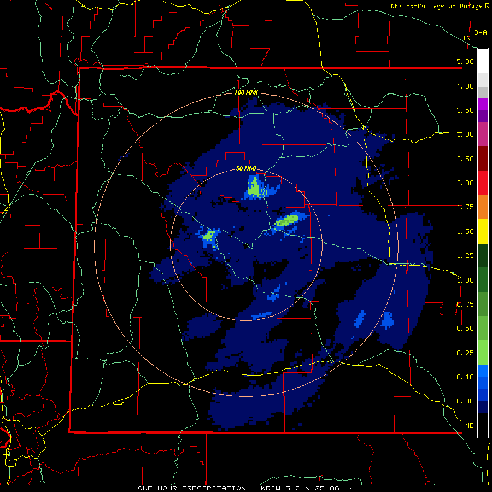Click the 0.10 legend value

tap(465, 377)
